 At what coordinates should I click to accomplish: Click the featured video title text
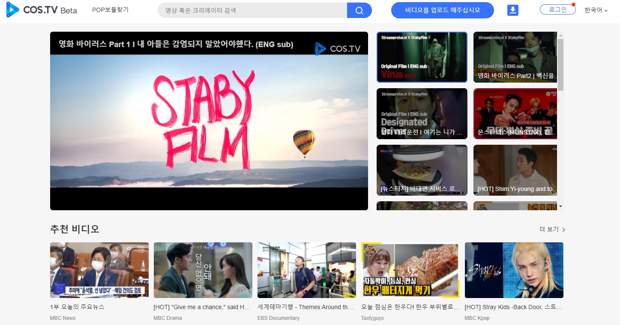176,44
